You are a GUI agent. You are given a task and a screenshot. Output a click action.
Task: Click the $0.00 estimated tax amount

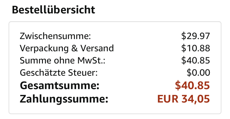pyautogui.click(x=198, y=73)
